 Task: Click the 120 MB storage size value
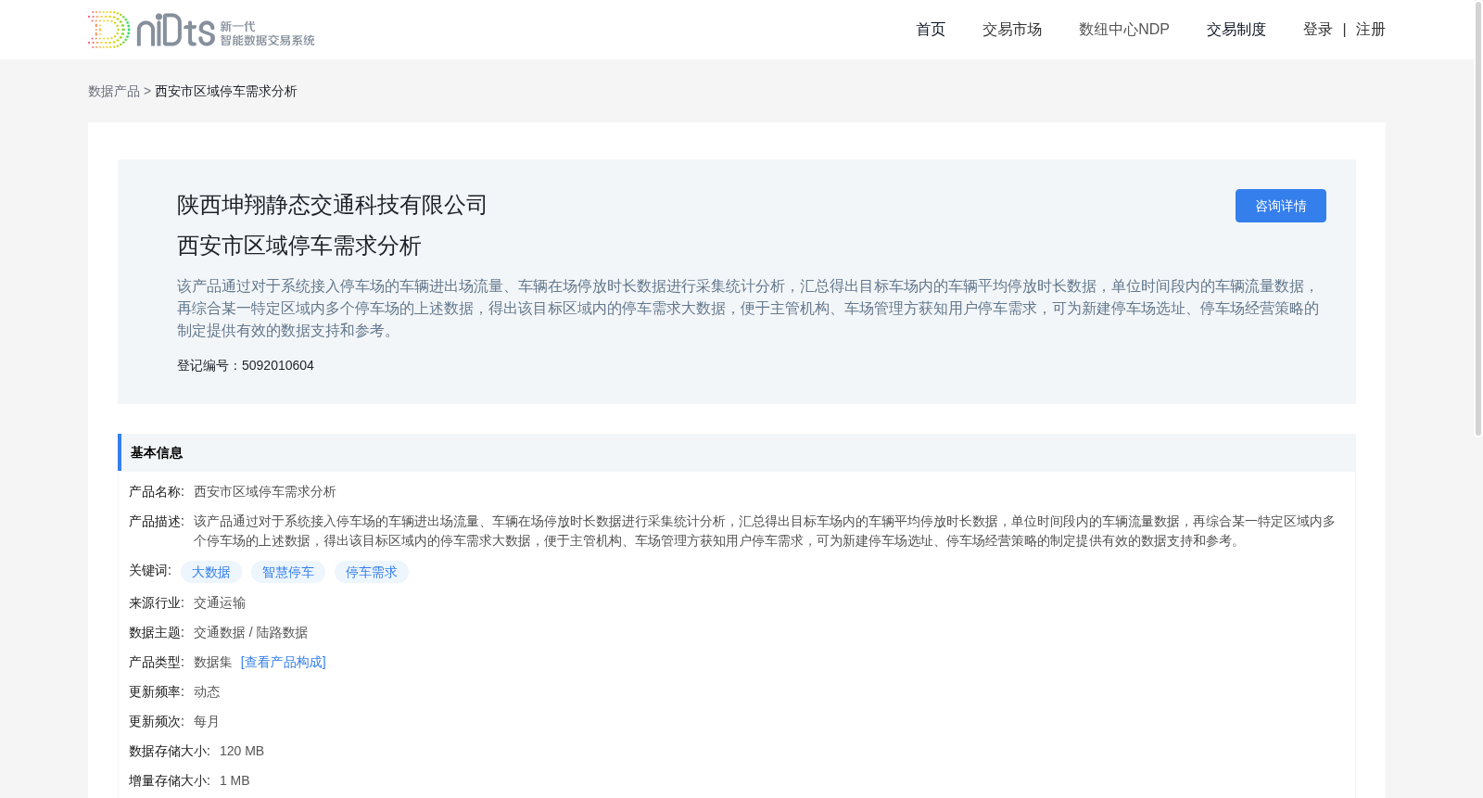242,751
